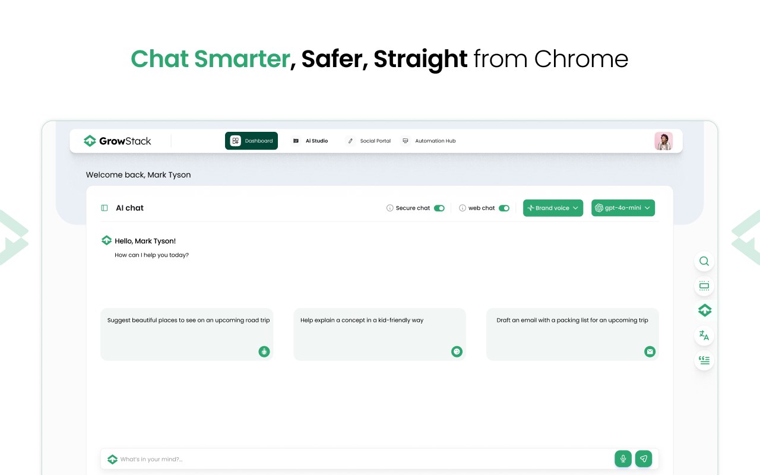Open the translation tool in the right sidebar
The image size is (760, 475).
704,335
